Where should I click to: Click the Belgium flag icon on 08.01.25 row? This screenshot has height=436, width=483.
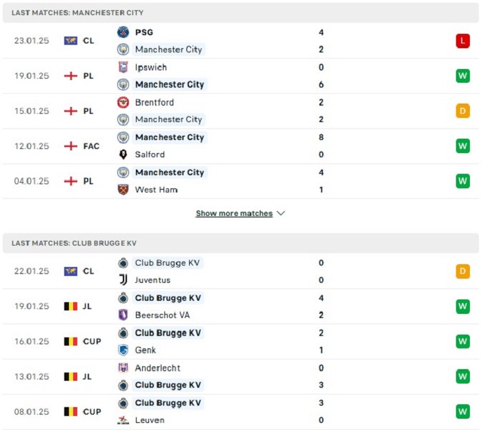pos(70,412)
